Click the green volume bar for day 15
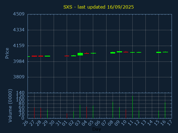Image resolution: width=178 pixels, height=133 pixels. [x=159, y=114]
